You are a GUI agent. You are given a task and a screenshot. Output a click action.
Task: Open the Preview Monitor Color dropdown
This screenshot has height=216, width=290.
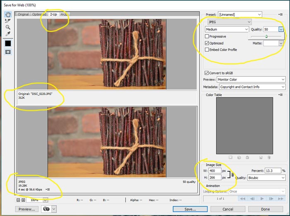pos(251,80)
